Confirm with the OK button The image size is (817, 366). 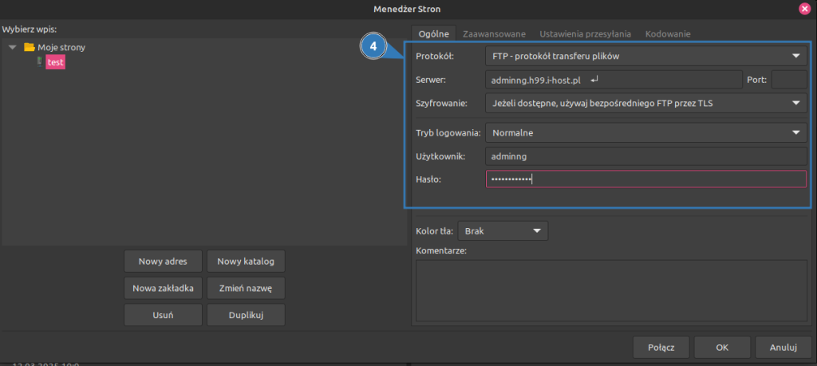coord(722,347)
